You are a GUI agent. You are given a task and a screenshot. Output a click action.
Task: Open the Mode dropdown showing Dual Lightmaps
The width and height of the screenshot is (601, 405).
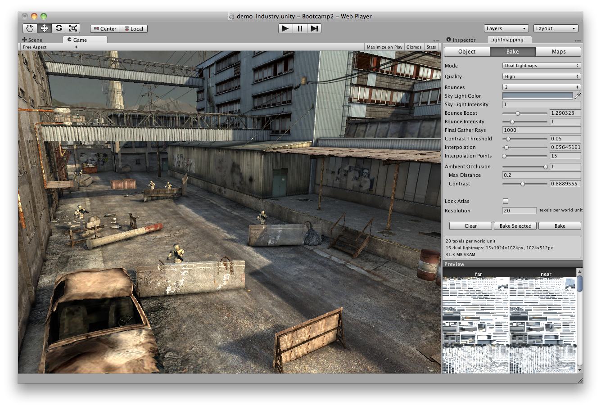pyautogui.click(x=541, y=65)
